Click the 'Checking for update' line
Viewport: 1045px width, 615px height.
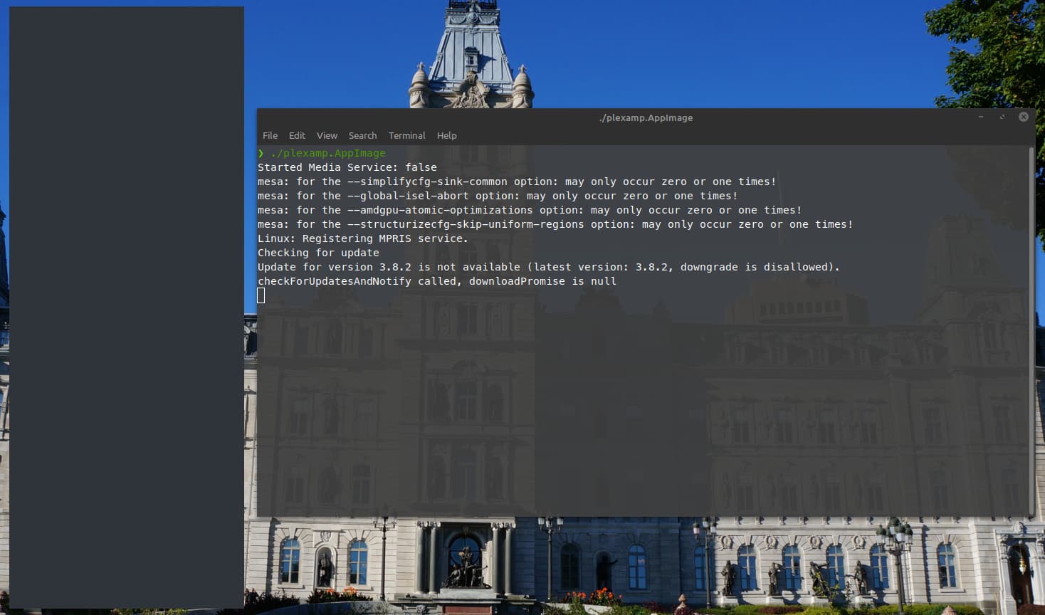[x=318, y=253]
